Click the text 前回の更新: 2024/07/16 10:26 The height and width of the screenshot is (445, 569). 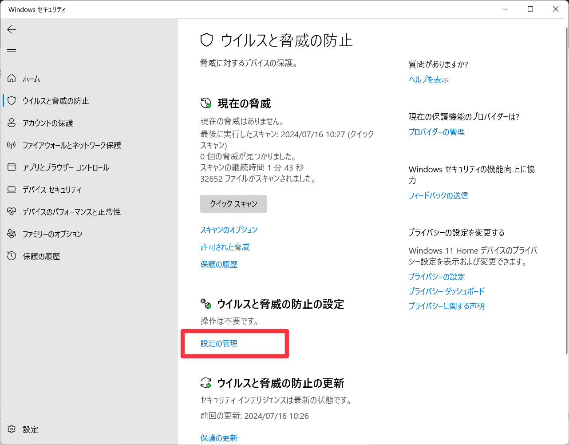254,416
